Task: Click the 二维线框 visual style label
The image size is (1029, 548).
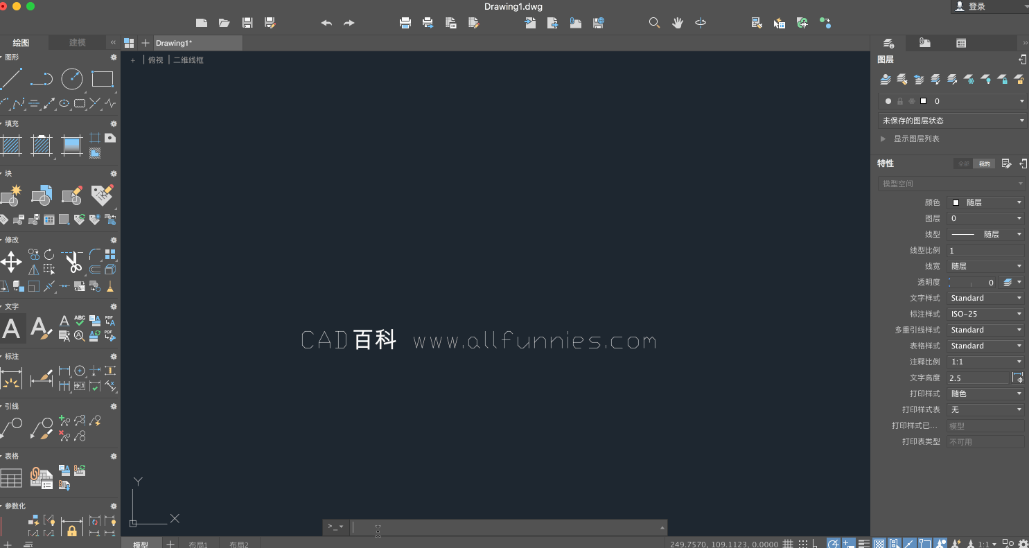Action: point(188,60)
